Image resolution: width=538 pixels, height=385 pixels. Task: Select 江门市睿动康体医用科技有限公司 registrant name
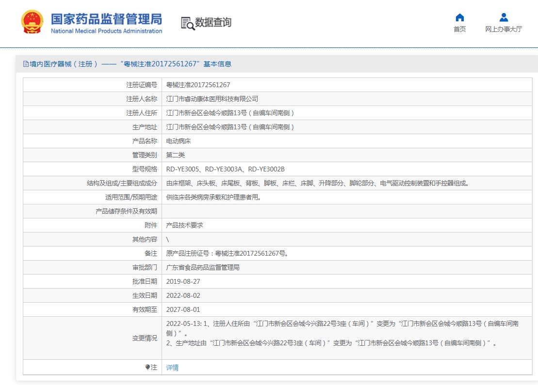click(x=212, y=99)
